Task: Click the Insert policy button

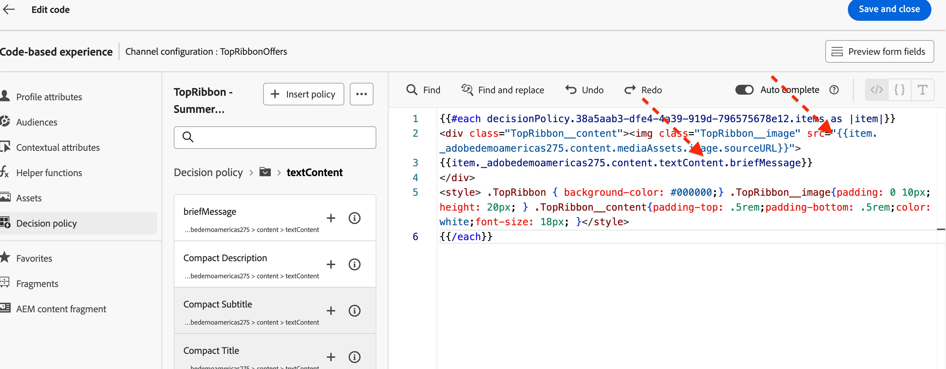Action: pyautogui.click(x=303, y=94)
